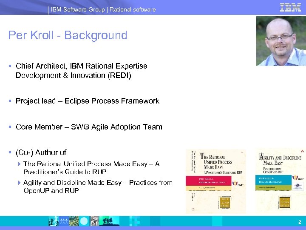Click the "IBM Software Group | Rational software" header text
Image resolution: width=306 pixels, height=230 pixels.
[x=103, y=9]
